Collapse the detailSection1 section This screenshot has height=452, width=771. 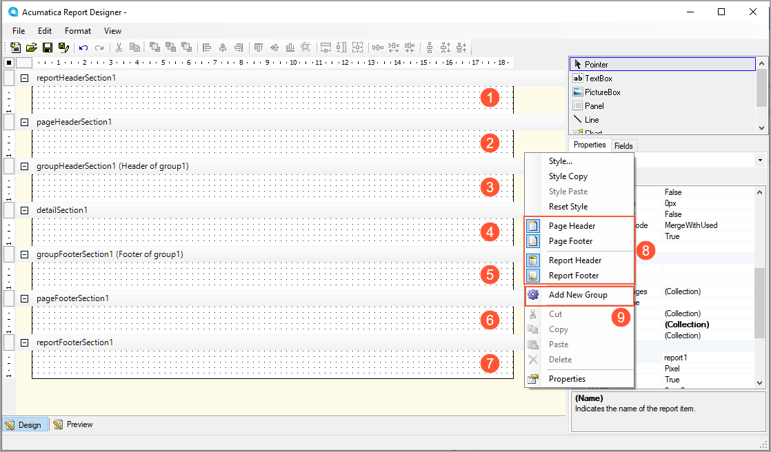(24, 210)
